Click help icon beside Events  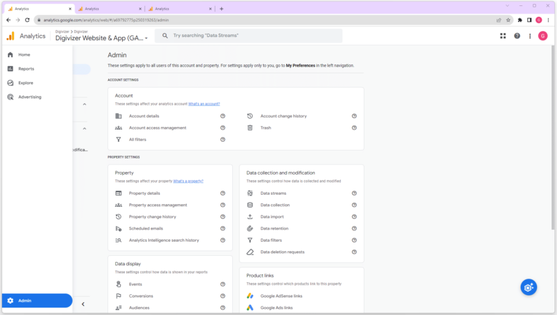(223, 284)
